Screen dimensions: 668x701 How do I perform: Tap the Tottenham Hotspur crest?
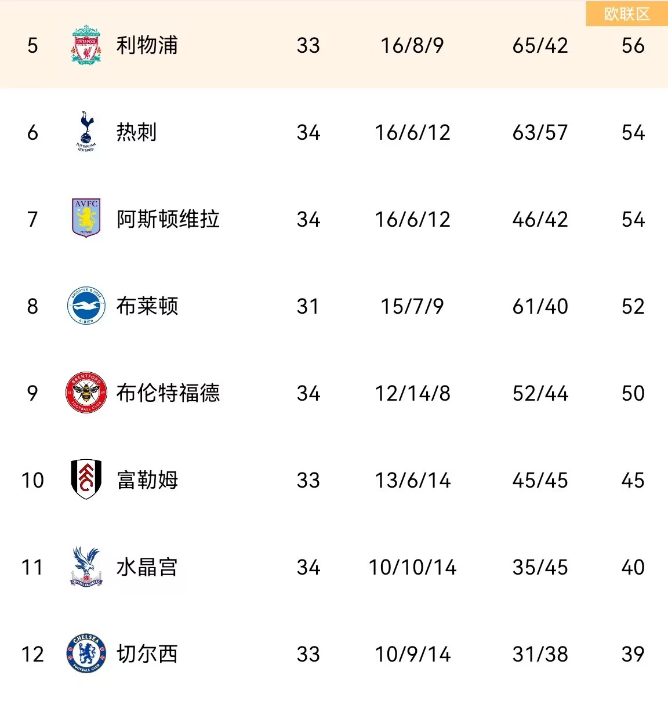click(86, 132)
